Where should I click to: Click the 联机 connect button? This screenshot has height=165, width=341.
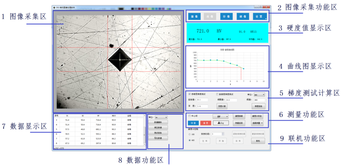click(x=258, y=141)
